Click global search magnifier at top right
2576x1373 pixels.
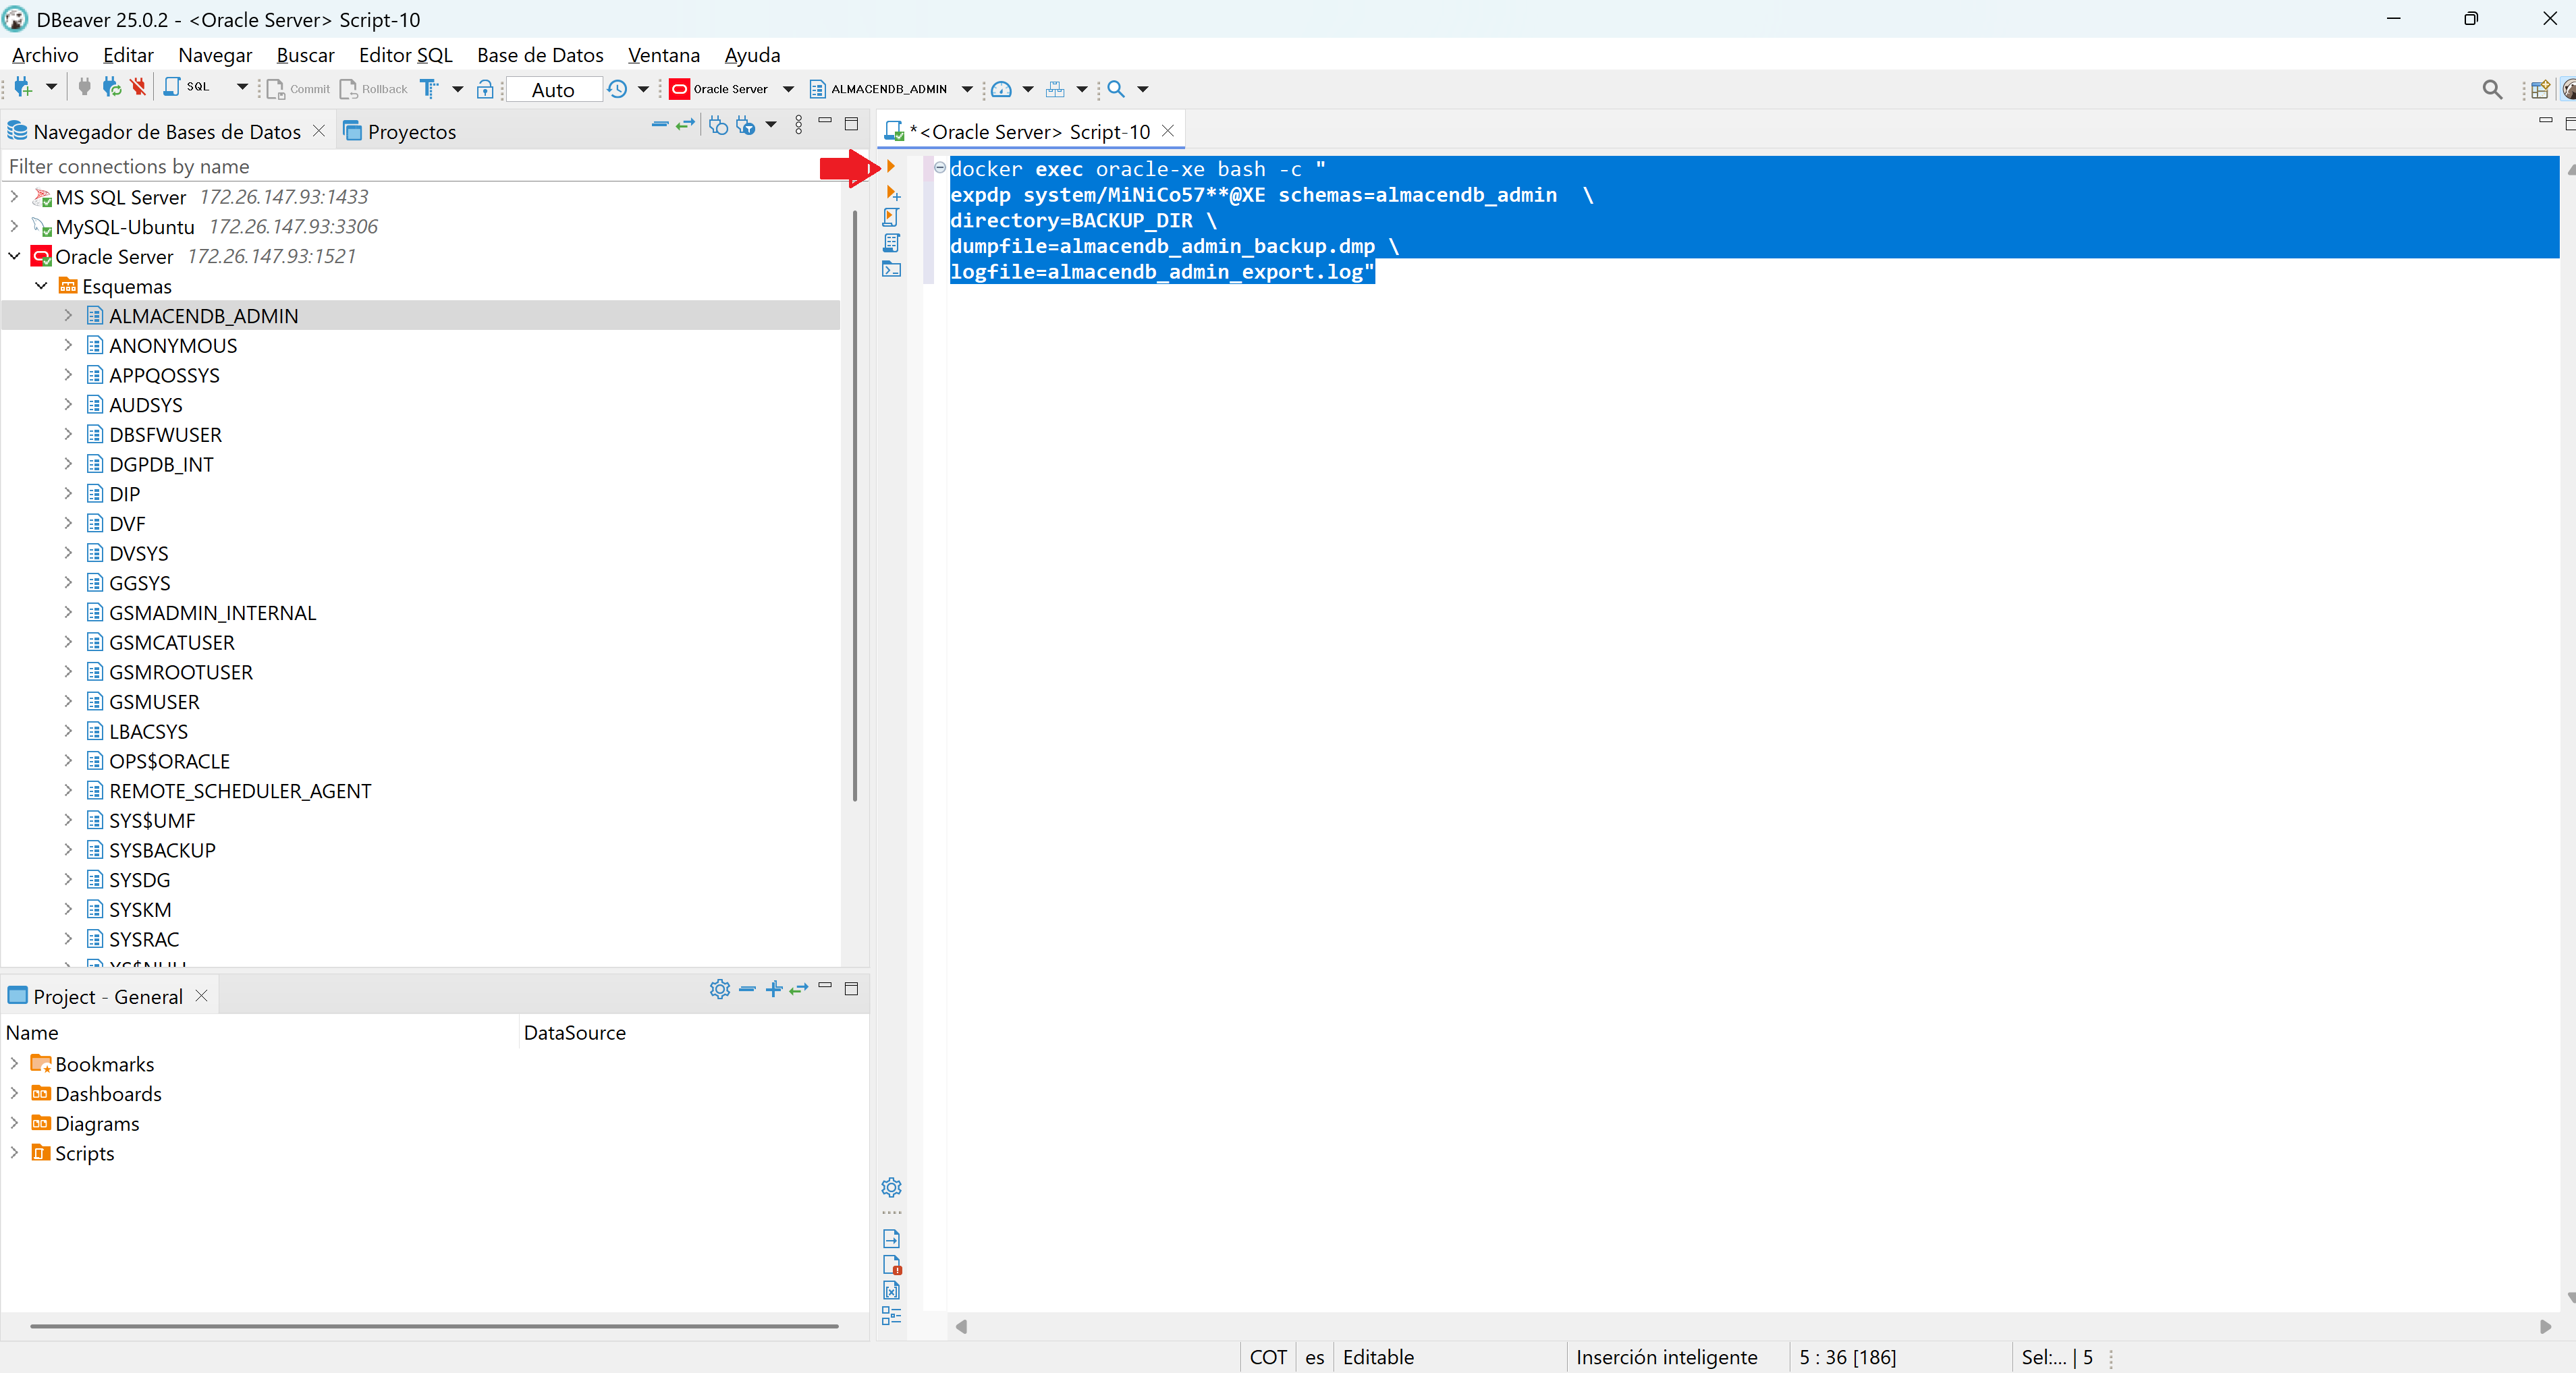2492,90
